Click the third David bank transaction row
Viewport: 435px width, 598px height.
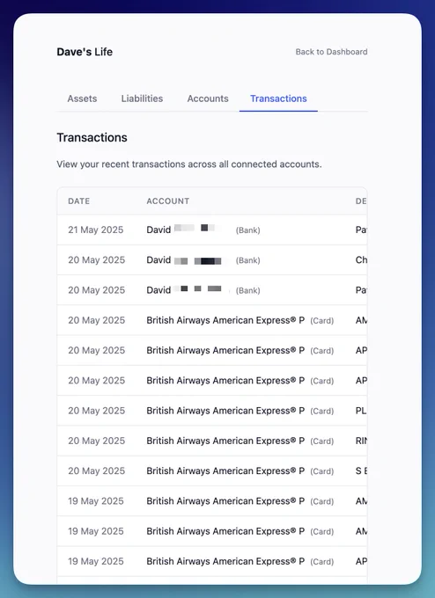point(212,290)
